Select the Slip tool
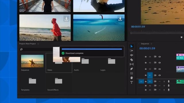The height and width of the screenshot is (103, 184). click(132, 64)
